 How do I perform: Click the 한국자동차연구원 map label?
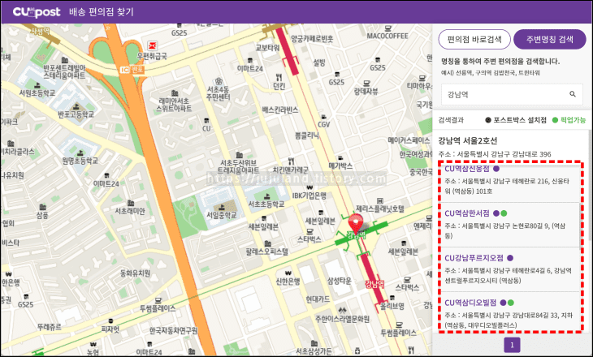[x=173, y=331]
